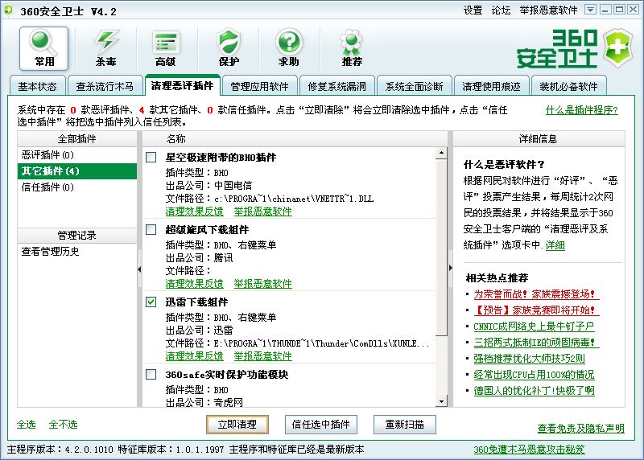Select the 高级 toolbar icon
The image size is (644, 460).
tap(166, 47)
